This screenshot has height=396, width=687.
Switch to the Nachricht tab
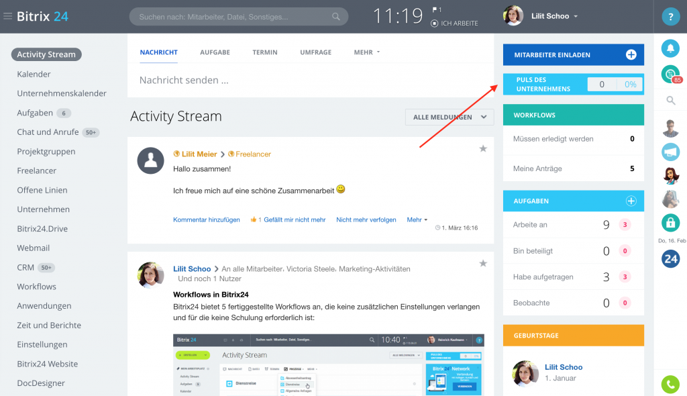[x=158, y=52]
